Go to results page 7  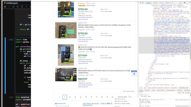(97, 97)
